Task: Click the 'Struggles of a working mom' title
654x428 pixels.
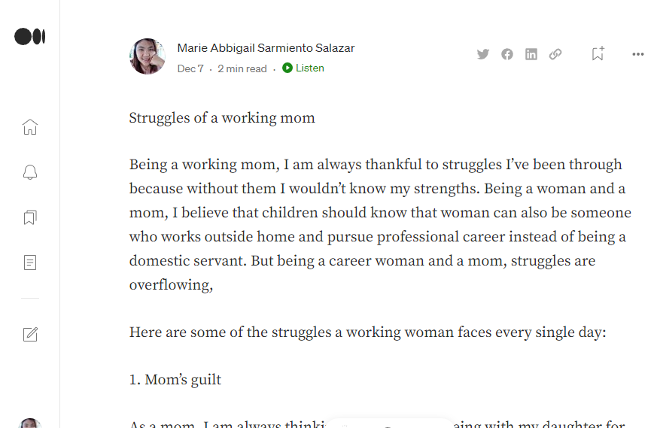Action: [222, 118]
